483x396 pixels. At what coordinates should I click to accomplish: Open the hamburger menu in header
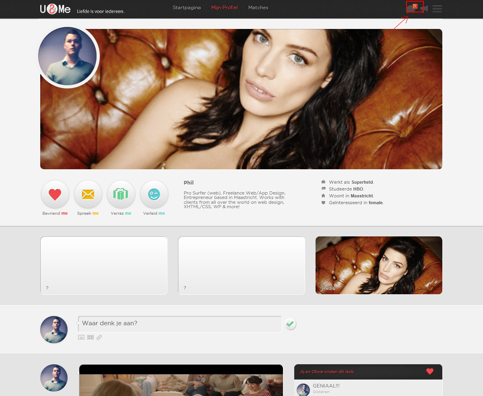[x=437, y=8]
